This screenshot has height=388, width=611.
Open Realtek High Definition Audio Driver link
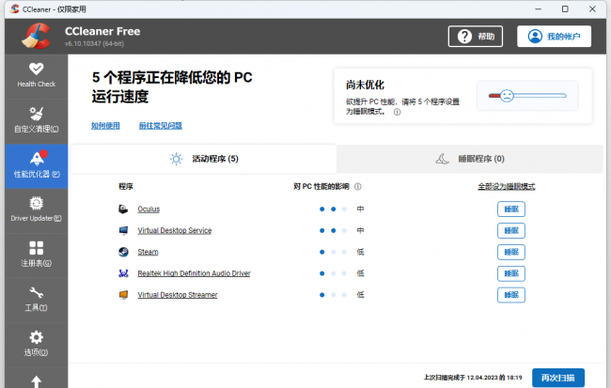194,273
